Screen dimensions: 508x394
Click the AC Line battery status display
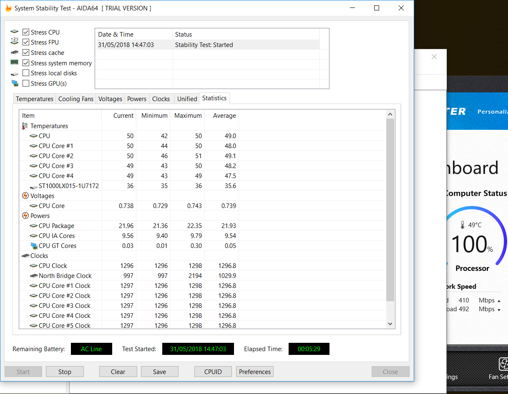pos(91,349)
